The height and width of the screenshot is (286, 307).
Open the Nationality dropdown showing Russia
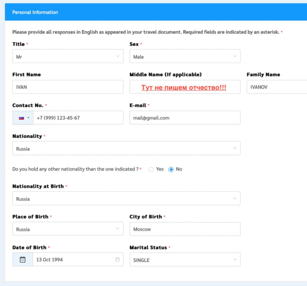126,148
